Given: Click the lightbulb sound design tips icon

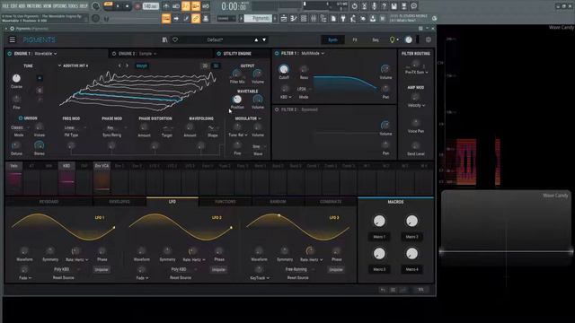Looking at the screenshot, I should click(392, 39).
